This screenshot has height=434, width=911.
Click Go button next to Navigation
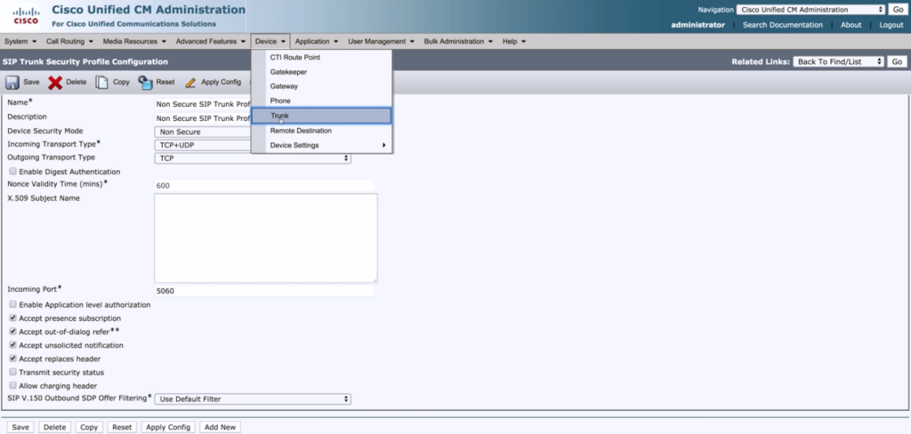click(x=898, y=10)
